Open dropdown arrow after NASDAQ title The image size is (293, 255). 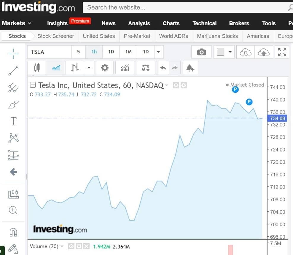166,86
